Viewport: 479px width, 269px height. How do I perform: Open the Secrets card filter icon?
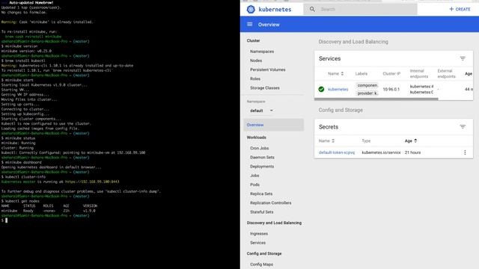point(463,126)
